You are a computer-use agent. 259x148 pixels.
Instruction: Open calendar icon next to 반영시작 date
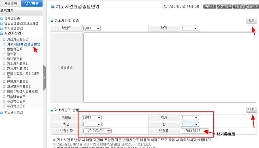(x=109, y=131)
